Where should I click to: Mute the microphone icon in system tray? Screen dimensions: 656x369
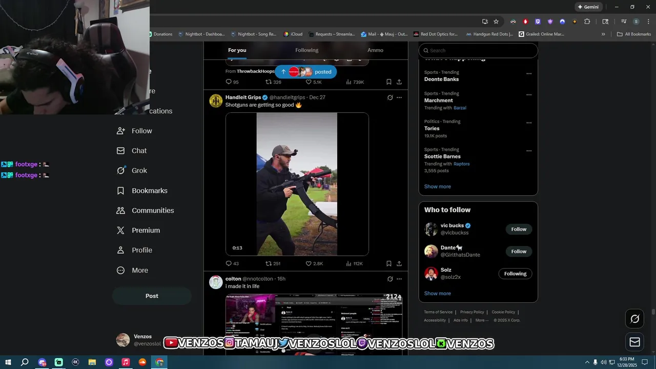coord(595,362)
